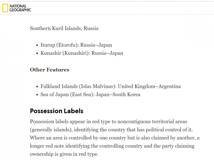Click the bullet before Kunashir (Kunashiri)
The width and height of the screenshot is (214, 160).
pos(37,54)
